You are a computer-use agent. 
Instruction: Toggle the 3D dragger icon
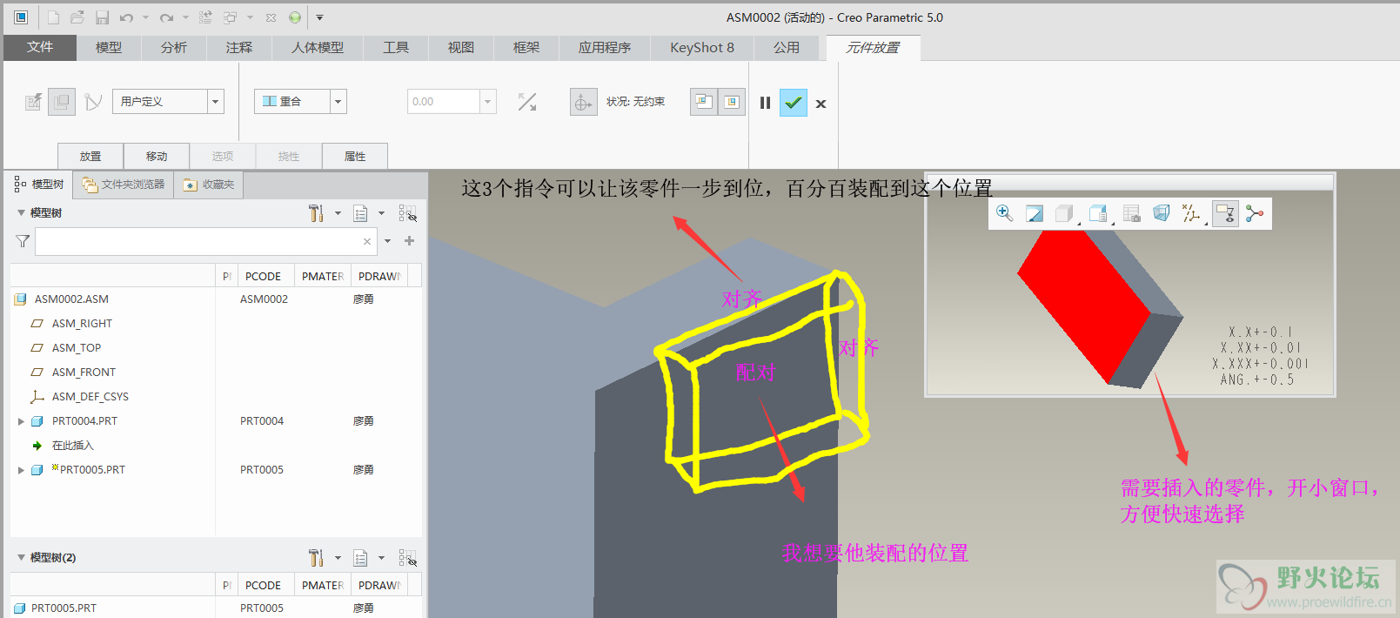coord(584,102)
